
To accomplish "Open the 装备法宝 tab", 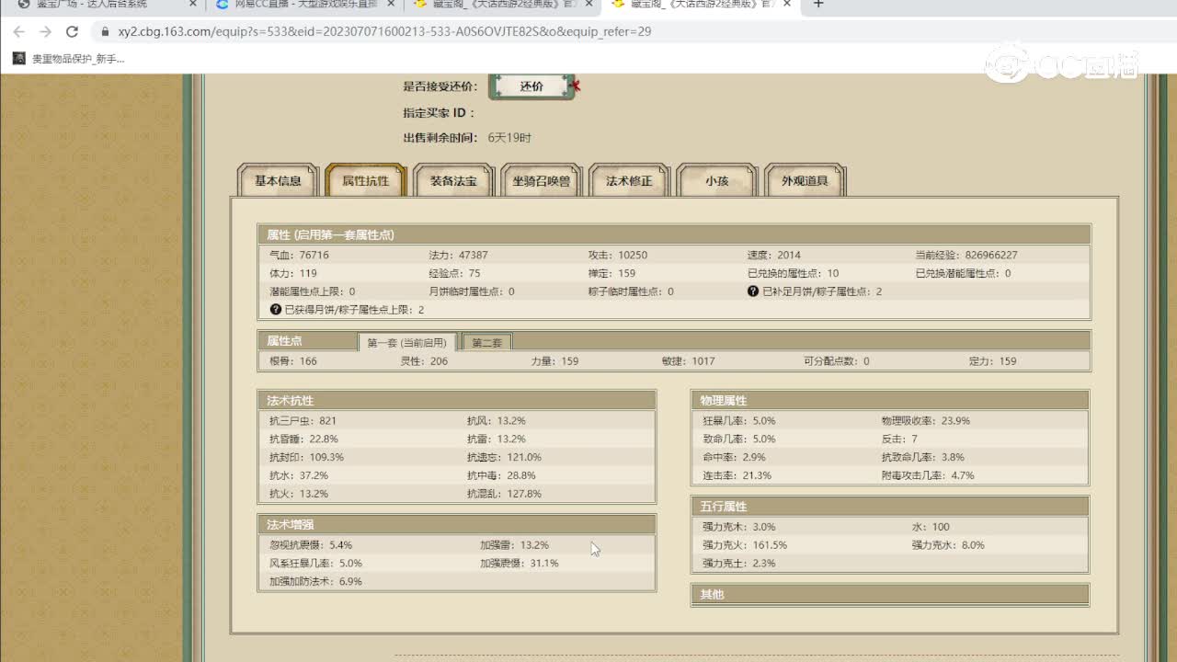I will click(453, 181).
